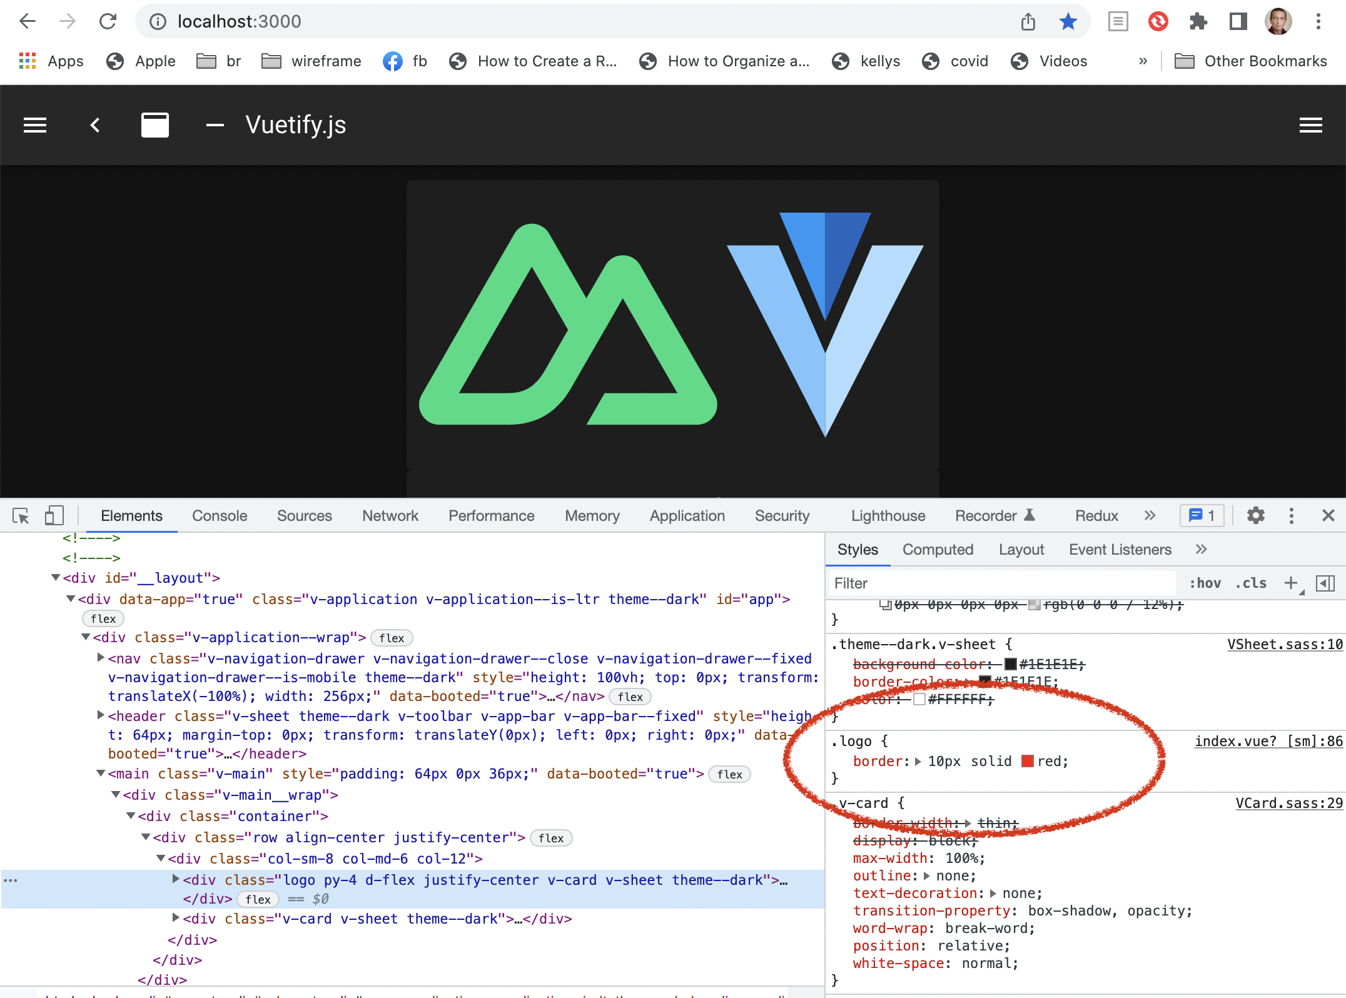Toggle the device toolbar in DevTools
Image resolution: width=1346 pixels, height=998 pixels.
pyautogui.click(x=54, y=516)
